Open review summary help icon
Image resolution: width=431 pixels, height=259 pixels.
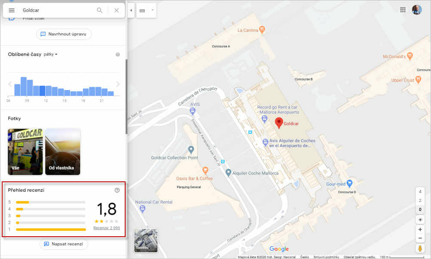tap(117, 190)
